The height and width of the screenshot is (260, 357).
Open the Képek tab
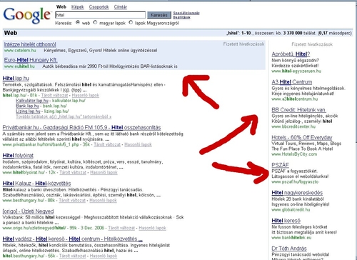click(x=78, y=7)
